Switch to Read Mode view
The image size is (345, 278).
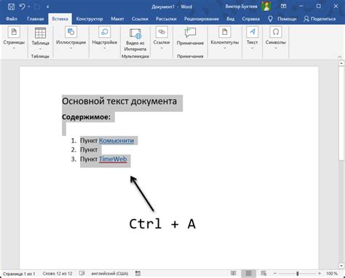point(234,274)
